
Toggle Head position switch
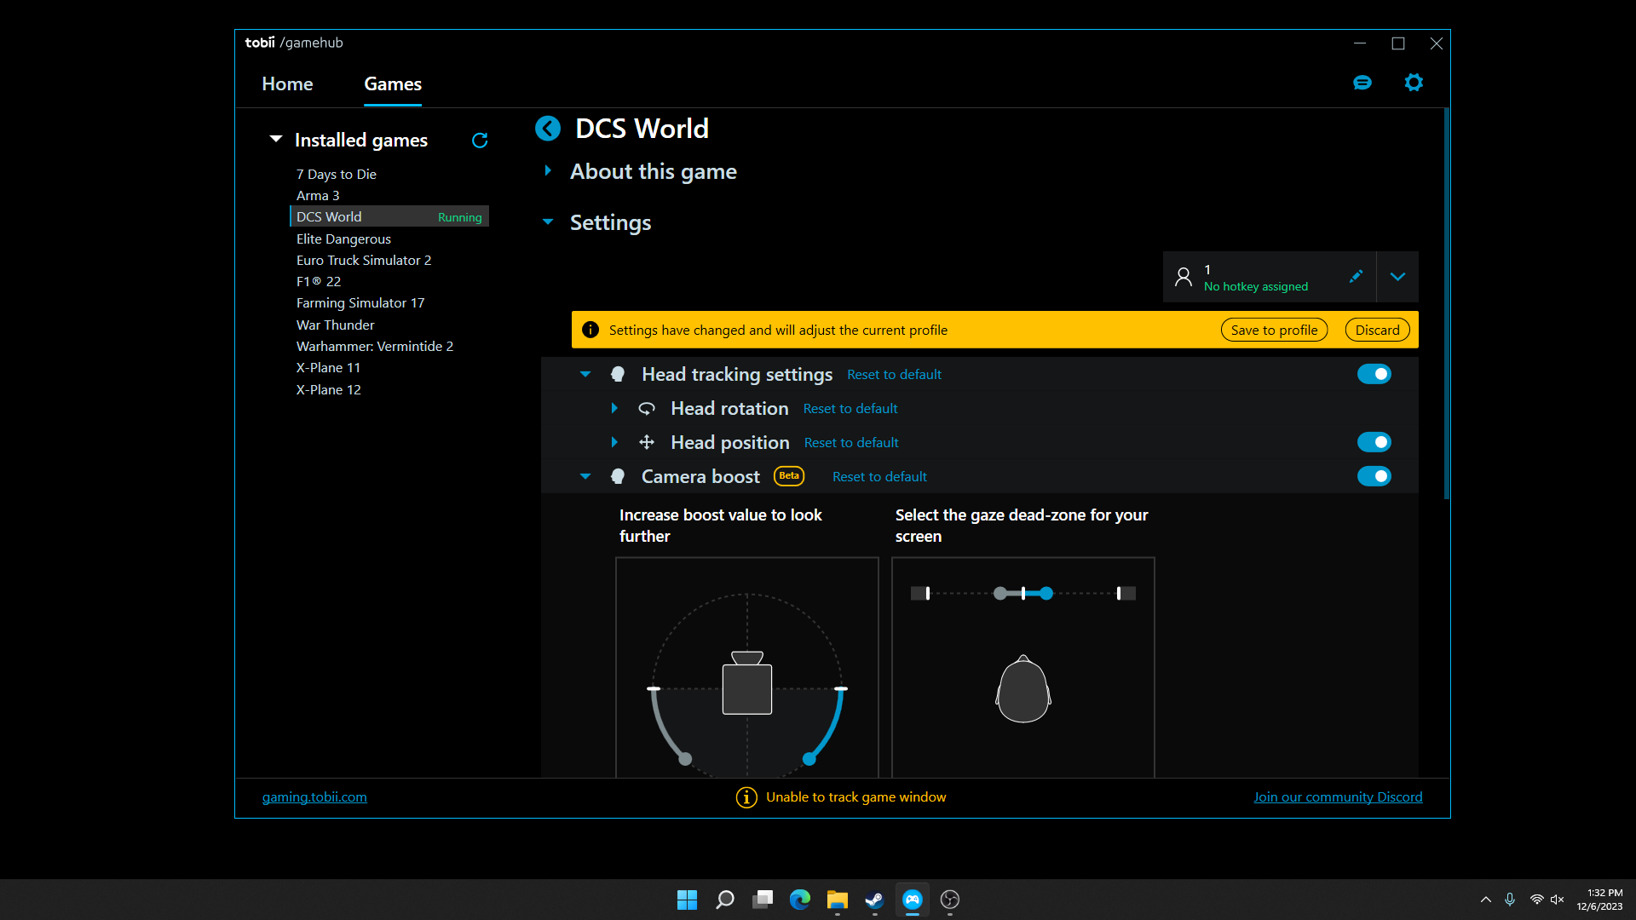point(1374,442)
